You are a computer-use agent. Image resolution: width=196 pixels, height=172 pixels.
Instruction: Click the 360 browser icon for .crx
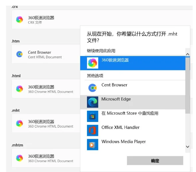pyautogui.click(x=20, y=20)
